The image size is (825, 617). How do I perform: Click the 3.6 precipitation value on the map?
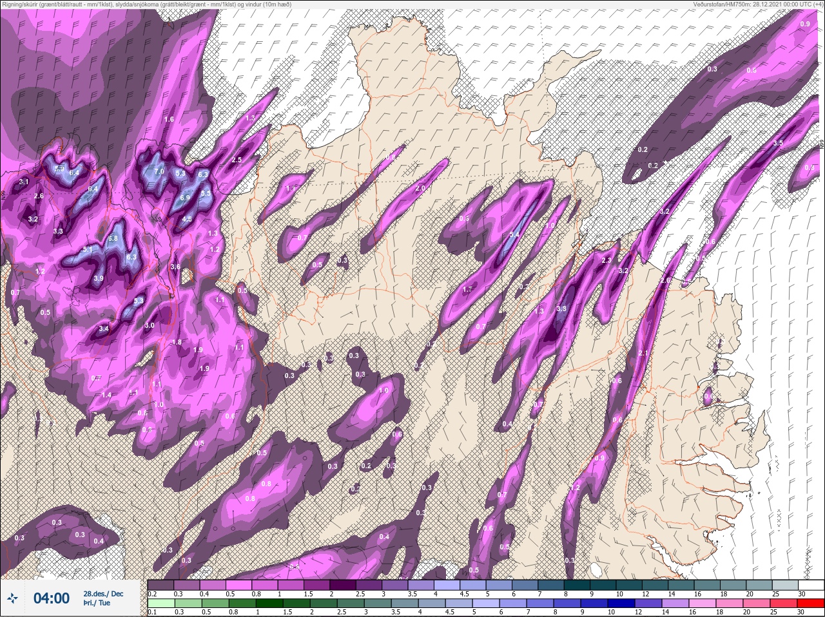(x=175, y=267)
